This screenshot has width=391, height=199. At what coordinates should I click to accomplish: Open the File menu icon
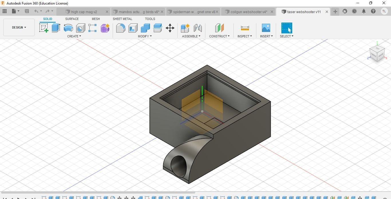[14, 11]
